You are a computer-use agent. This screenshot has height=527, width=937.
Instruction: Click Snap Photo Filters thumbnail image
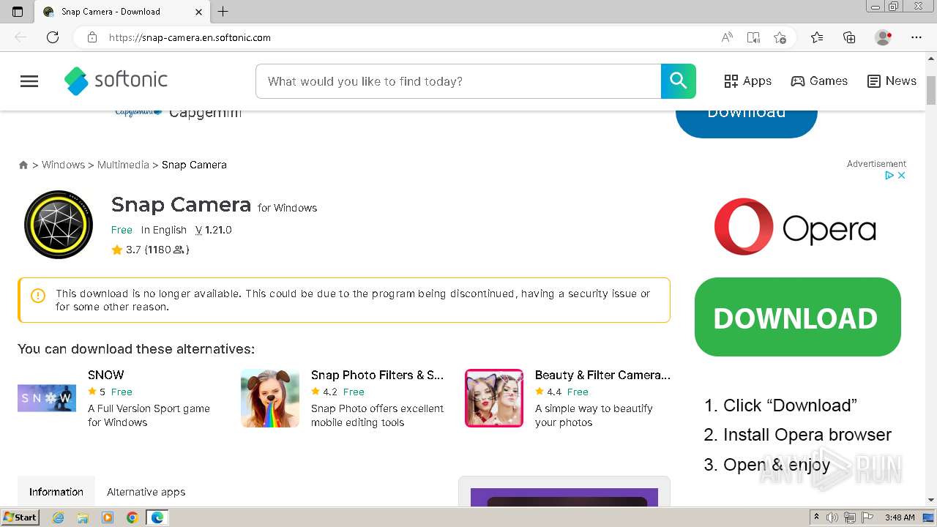click(x=270, y=398)
